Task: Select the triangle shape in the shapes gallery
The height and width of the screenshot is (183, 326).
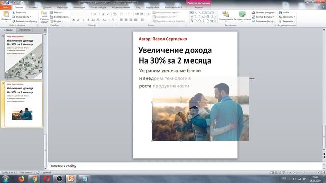Action: coord(192,17)
